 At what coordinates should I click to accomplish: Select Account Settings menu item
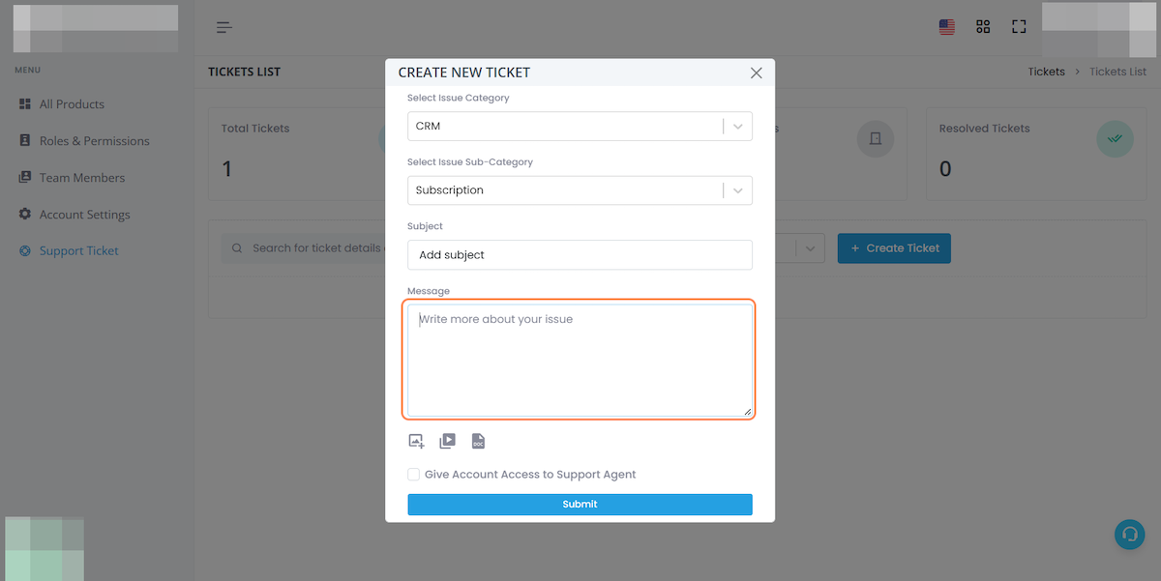[84, 215]
